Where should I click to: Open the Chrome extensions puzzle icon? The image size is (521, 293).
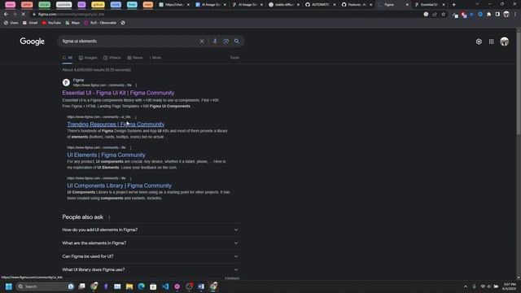[x=488, y=15]
